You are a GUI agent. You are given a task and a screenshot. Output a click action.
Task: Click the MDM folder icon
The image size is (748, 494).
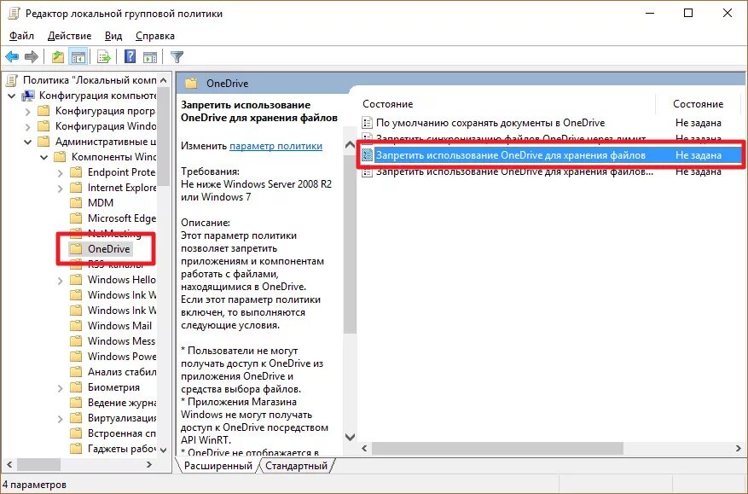[x=76, y=203]
